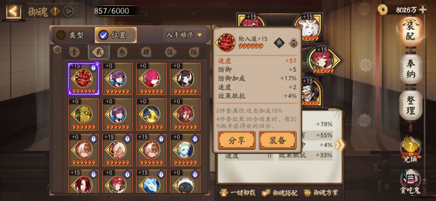The image size is (436, 201).
Task: Click the dark tag icon in tooltip
Action: click(x=279, y=43)
